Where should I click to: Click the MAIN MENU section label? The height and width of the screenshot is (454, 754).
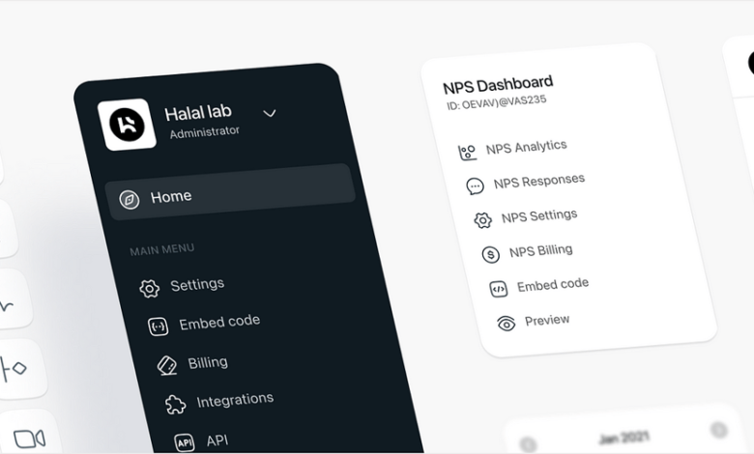click(162, 249)
